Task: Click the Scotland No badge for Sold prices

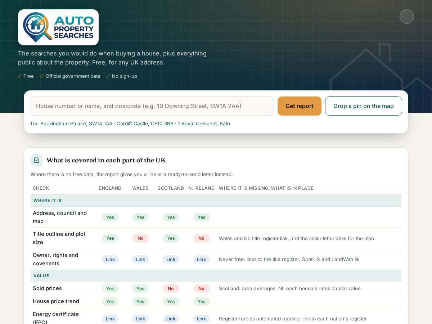Action: [171, 288]
